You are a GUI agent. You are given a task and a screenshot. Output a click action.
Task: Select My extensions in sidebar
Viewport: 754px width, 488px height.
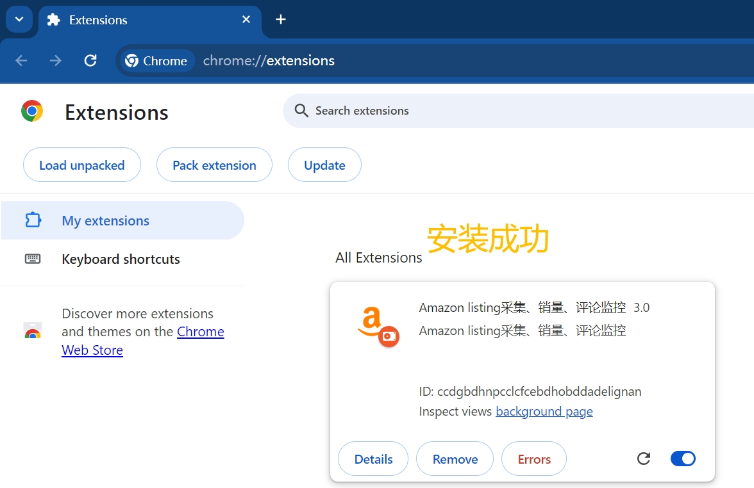click(122, 220)
